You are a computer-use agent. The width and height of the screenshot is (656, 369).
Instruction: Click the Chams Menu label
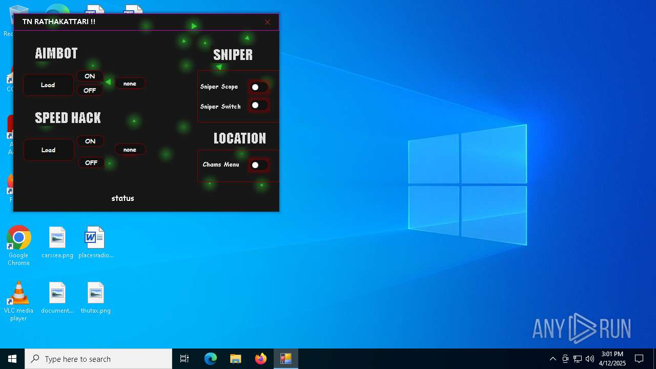221,165
